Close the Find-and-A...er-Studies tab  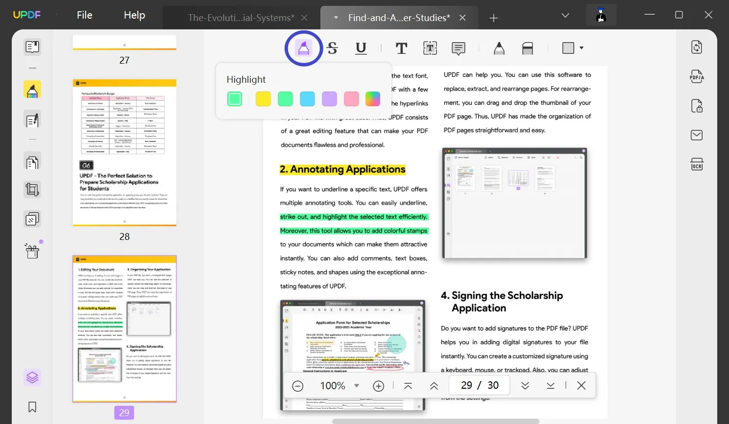[x=462, y=18]
